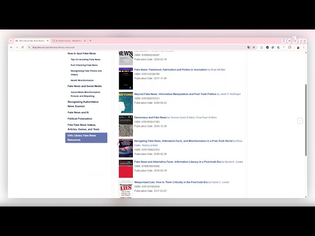Open the browser profile avatar
315x236 pixels.
pos(298,47)
